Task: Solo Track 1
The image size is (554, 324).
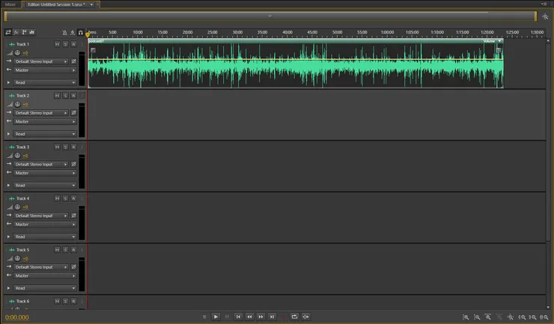Action: coord(65,44)
